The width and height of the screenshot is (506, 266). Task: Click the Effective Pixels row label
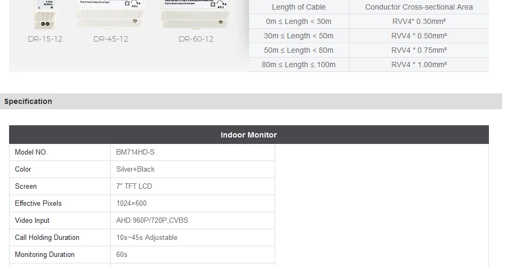coord(38,204)
